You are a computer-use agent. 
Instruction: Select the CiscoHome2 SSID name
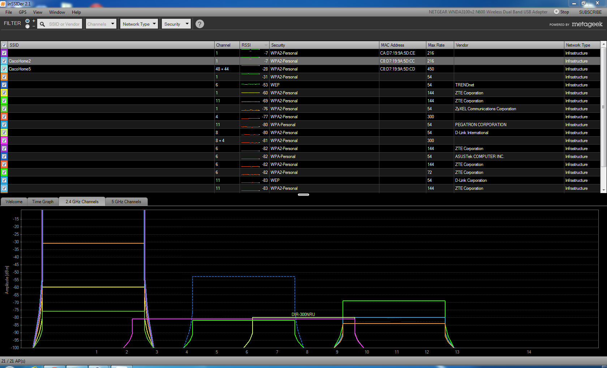coord(20,61)
